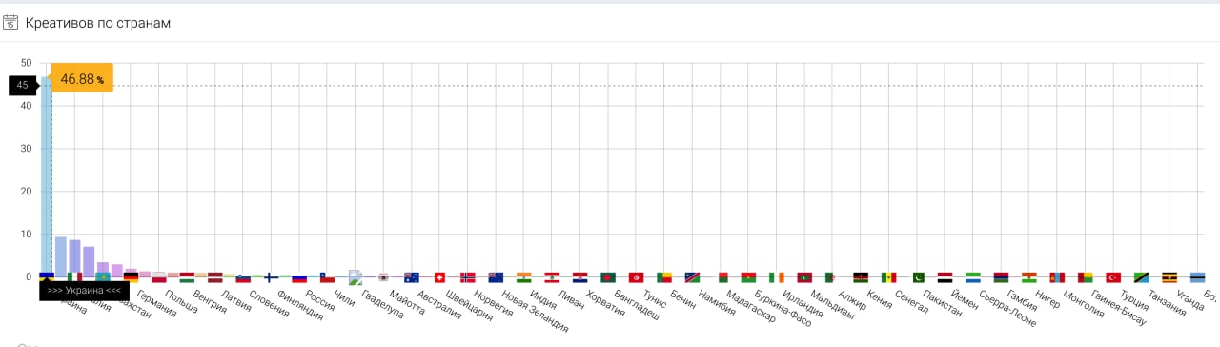
Task: Select the Kenya flag icon
Action: [x=861, y=277]
